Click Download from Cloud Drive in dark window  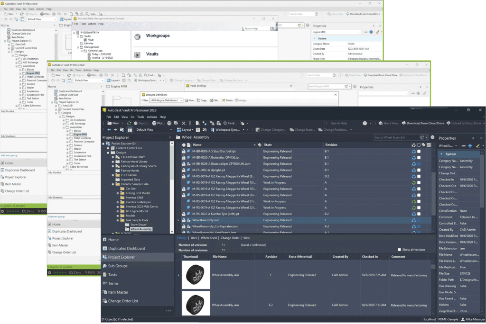pos(423,123)
